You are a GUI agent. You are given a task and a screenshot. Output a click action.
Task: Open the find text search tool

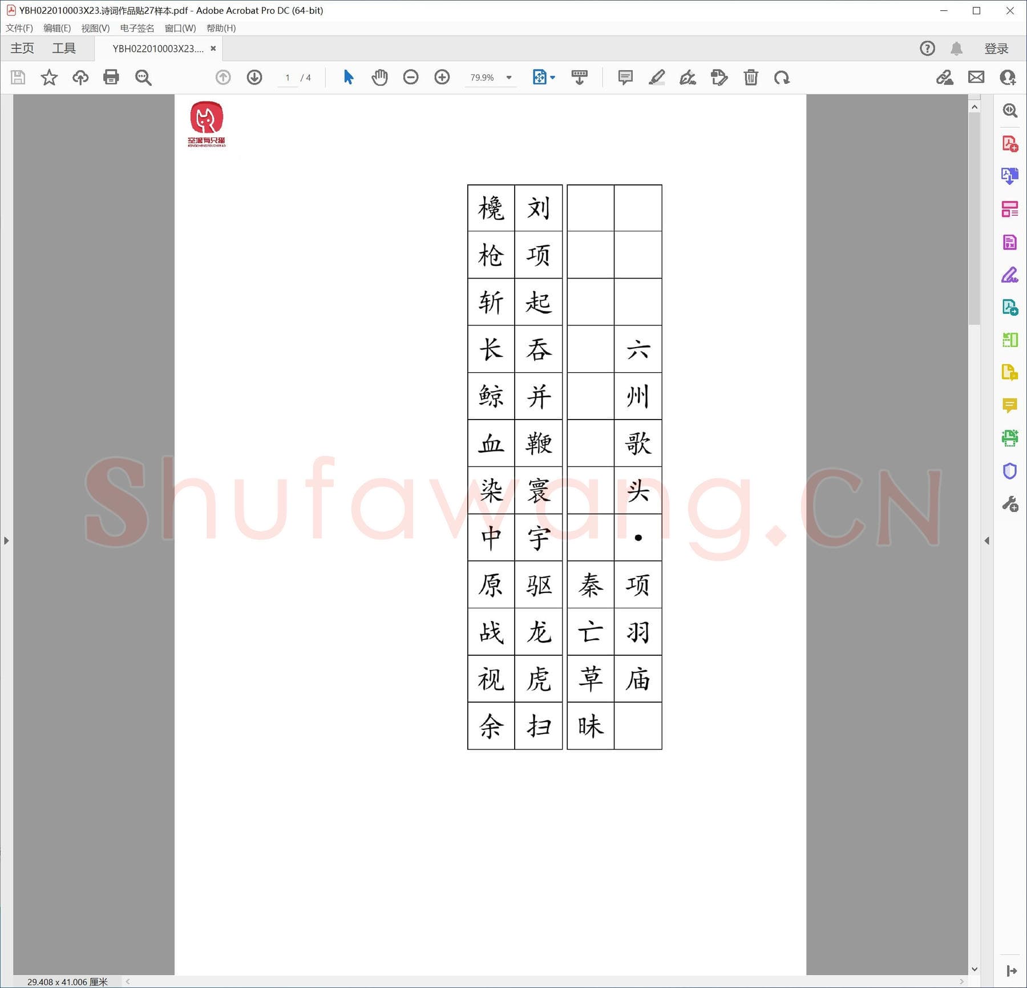[143, 78]
